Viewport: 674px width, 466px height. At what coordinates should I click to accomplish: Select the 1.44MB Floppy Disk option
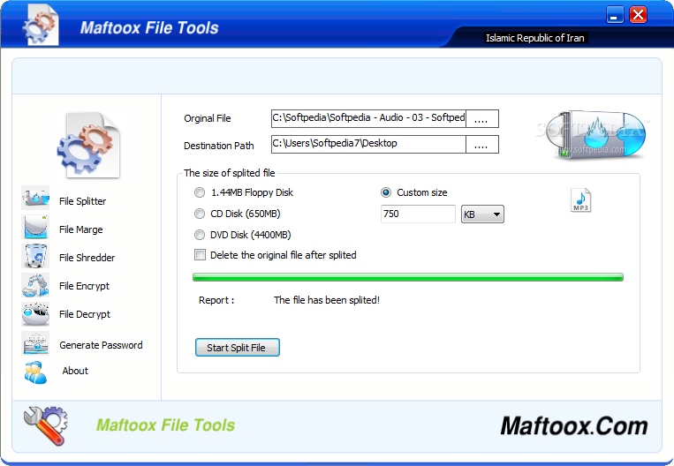click(x=244, y=192)
